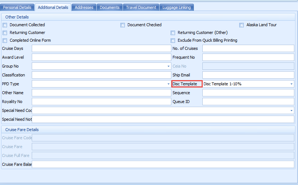Image resolution: width=298 pixels, height=185 pixels.
Task: Open the PPD Type dropdown arrow
Action: click(x=168, y=84)
